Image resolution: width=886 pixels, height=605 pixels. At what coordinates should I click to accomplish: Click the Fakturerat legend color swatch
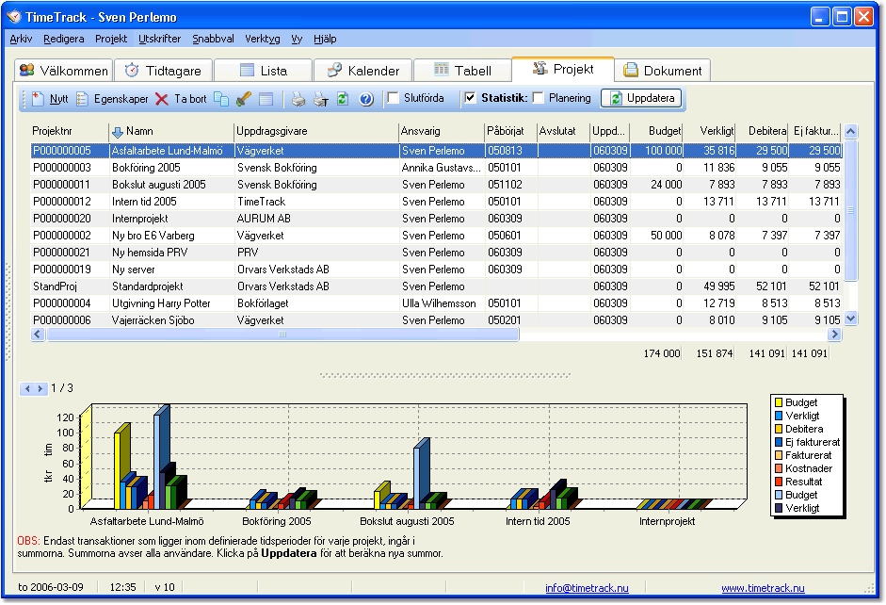[x=779, y=456]
